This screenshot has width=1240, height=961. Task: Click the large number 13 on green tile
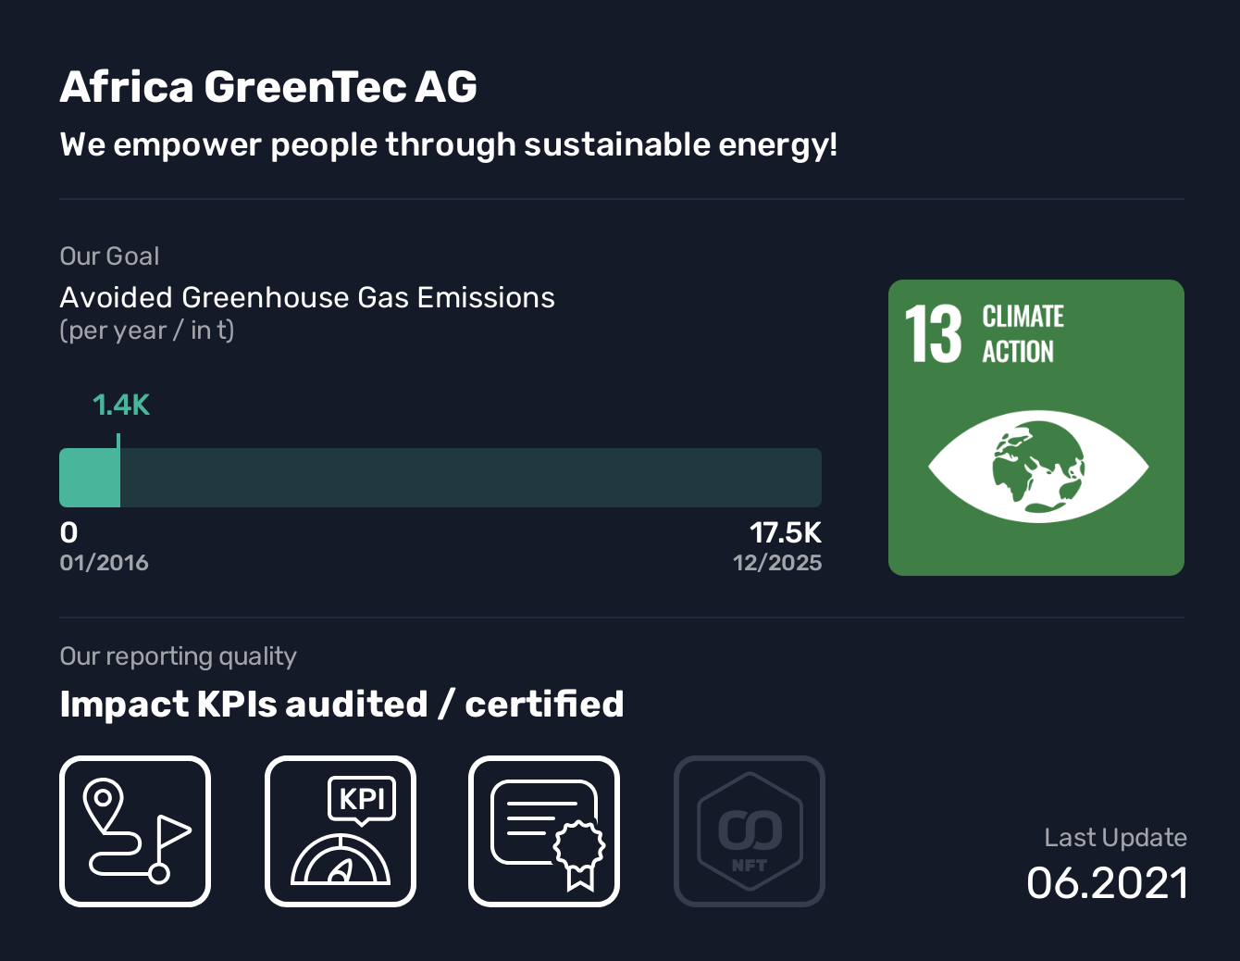(x=933, y=334)
